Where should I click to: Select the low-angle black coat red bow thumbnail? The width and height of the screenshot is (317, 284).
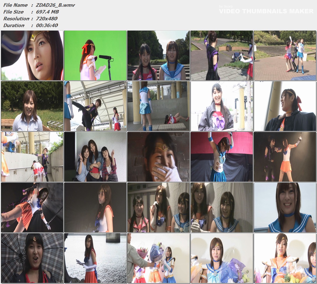[285, 106]
